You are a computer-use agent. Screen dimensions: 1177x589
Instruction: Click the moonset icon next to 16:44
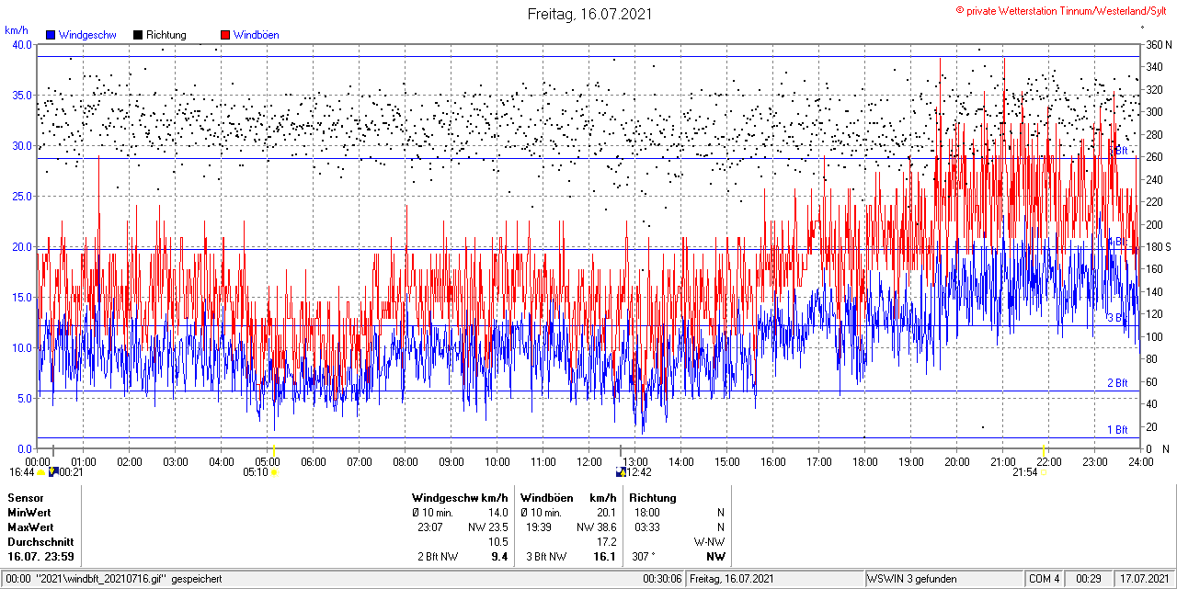click(40, 472)
